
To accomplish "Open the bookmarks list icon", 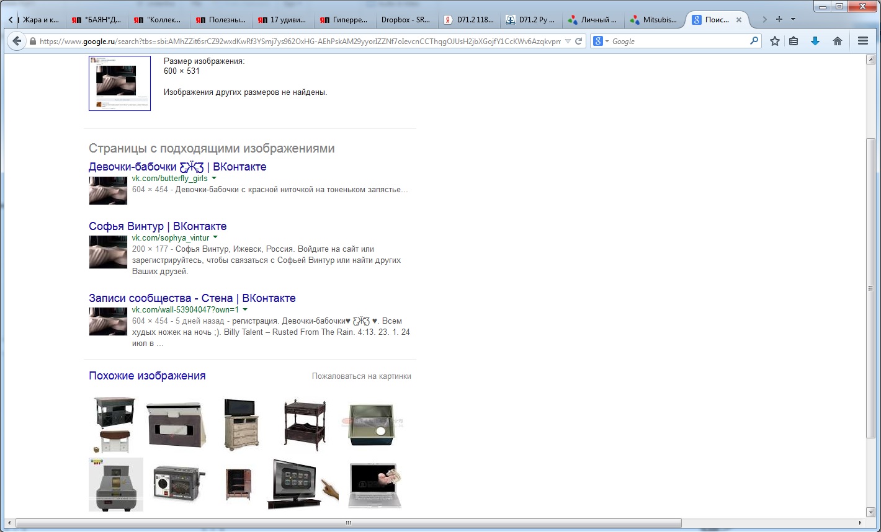I will pos(794,41).
